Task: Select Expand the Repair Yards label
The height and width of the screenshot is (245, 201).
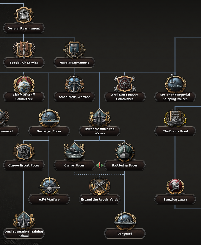Action: point(100,199)
